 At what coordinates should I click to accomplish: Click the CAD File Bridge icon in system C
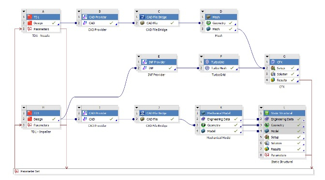[x=142, y=17]
